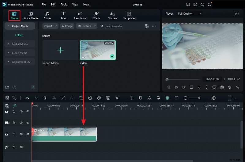Open the Import dropdown
This screenshot has width=245, height=162.
coord(50,26)
